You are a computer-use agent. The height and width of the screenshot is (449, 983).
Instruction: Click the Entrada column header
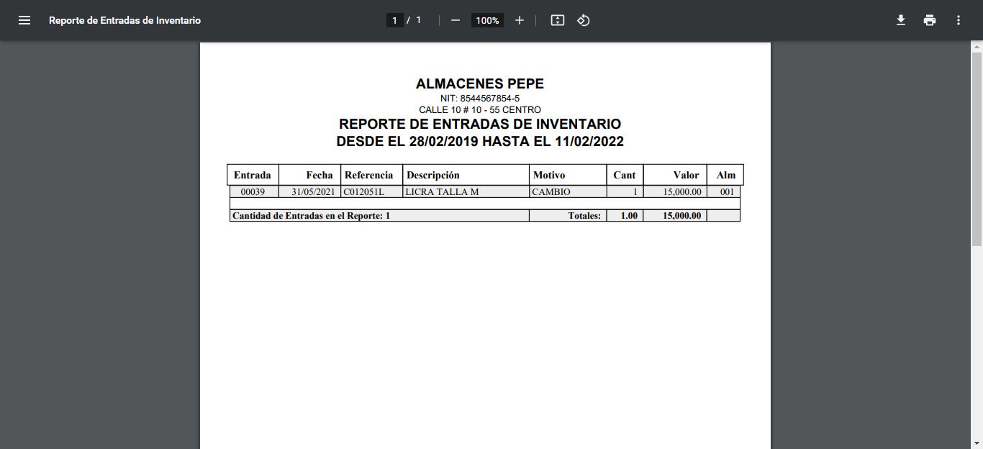252,174
